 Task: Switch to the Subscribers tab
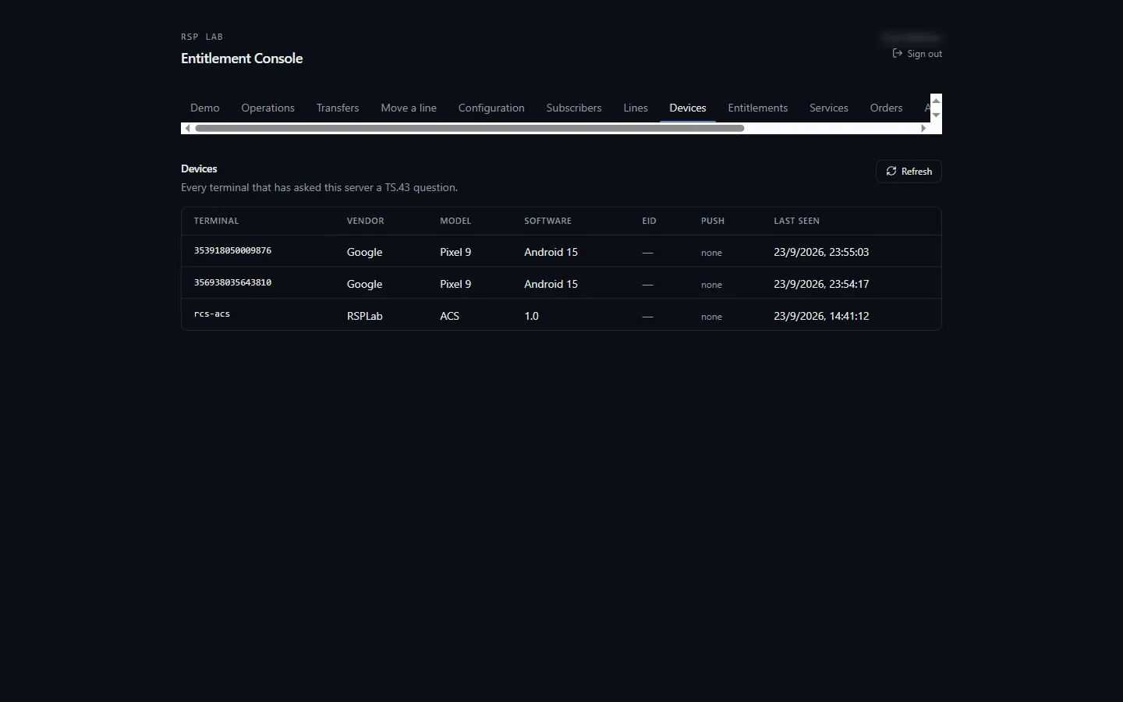point(574,108)
